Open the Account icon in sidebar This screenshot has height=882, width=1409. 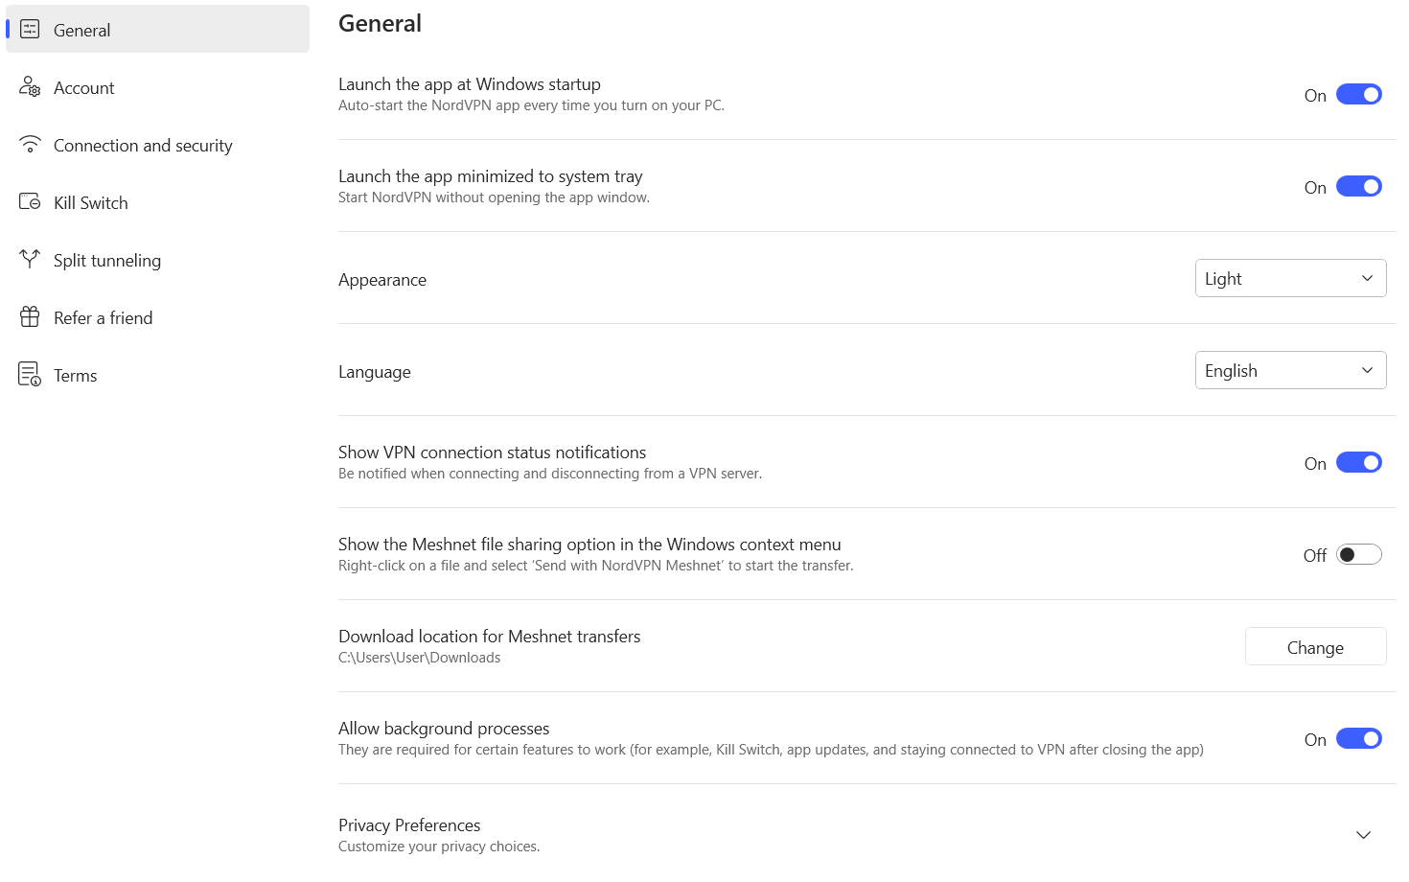point(30,87)
